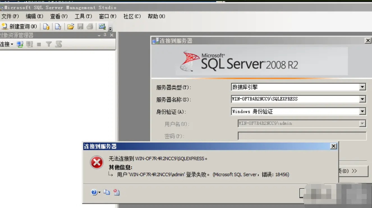This screenshot has height=208, width=372.
Task: Connect to a server using the connect icon
Action: coord(19,44)
